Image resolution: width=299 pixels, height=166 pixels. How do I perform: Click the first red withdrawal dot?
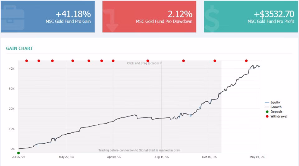[26, 61]
